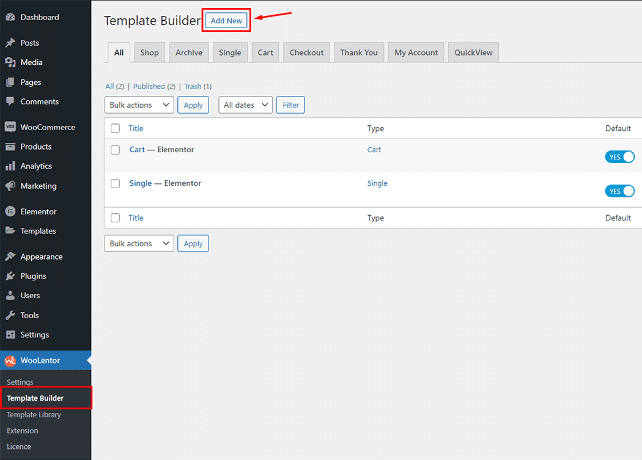
Task: Click the Tools wrench icon
Action: (x=10, y=315)
